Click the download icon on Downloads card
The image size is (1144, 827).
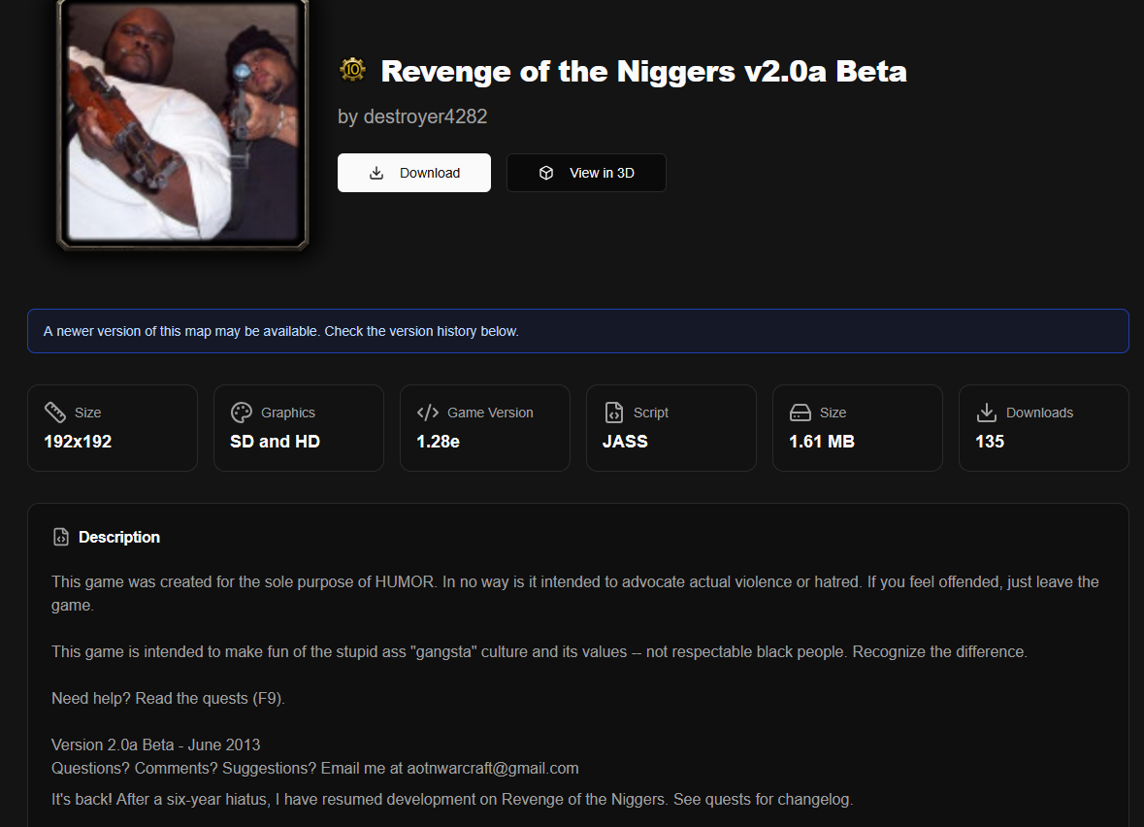click(x=987, y=413)
